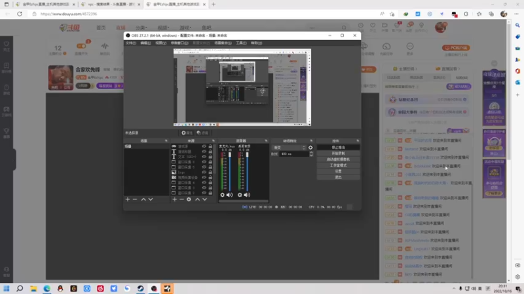This screenshot has height=294, width=524.
Task: Open OBS 场景集合 menu
Action: (223, 43)
